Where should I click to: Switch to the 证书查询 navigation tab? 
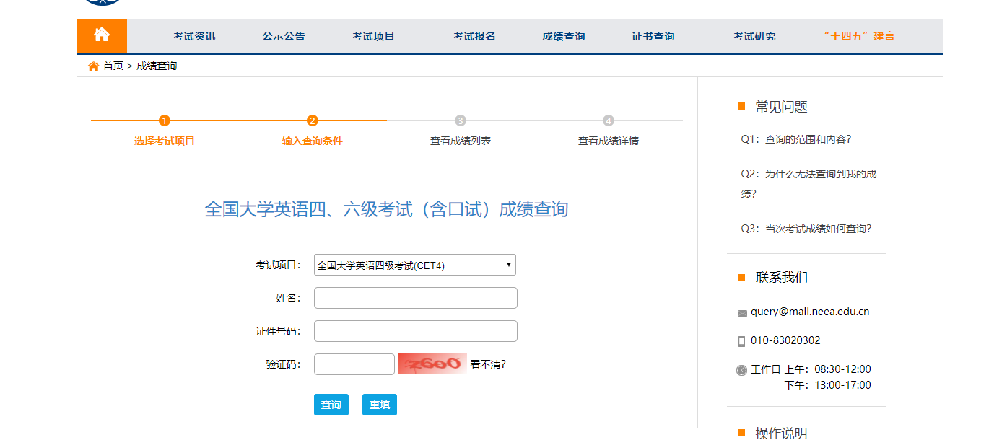point(651,35)
